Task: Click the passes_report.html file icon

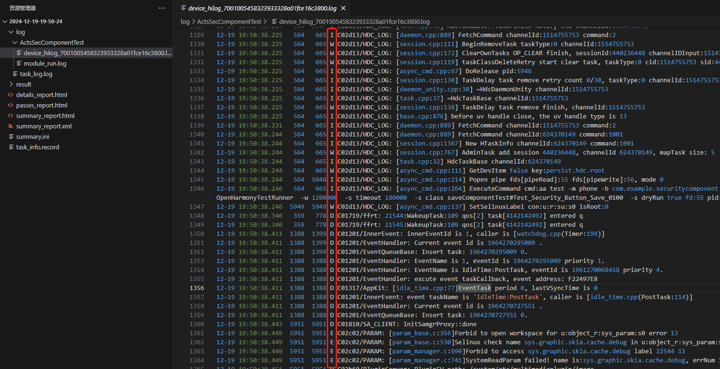Action: [x=11, y=106]
